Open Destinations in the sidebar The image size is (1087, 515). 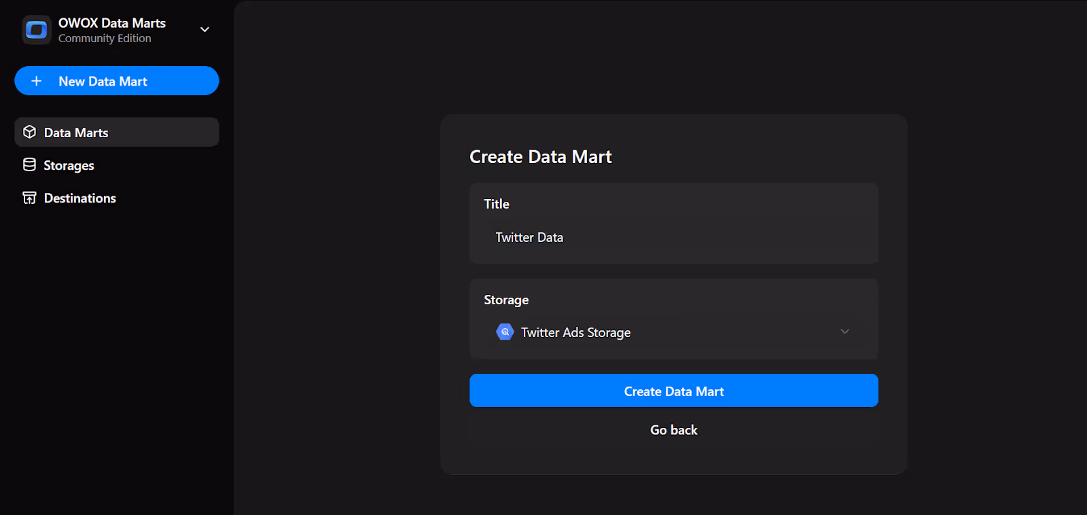pyautogui.click(x=117, y=198)
